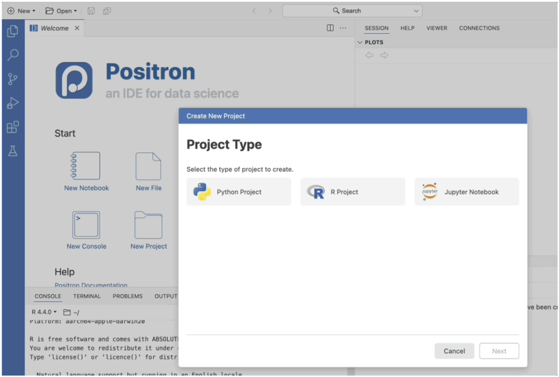Switch to the OUTPUT tab

pos(166,296)
